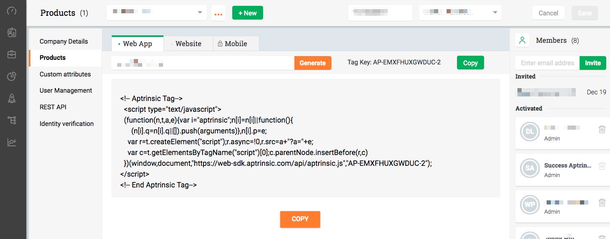Click the orange three-dots more options button

tap(218, 13)
